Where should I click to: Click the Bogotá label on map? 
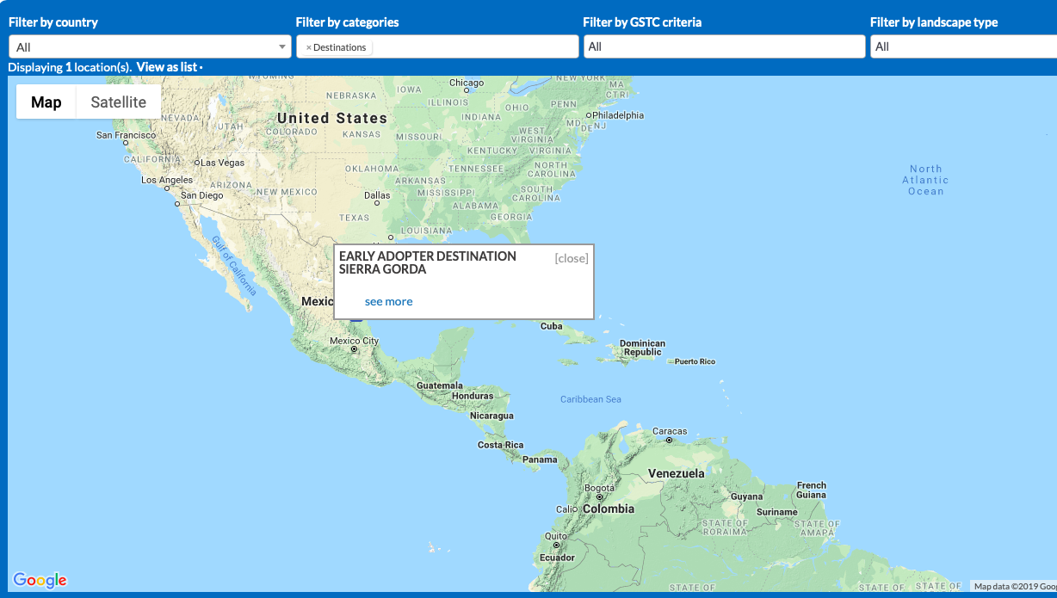click(x=600, y=488)
